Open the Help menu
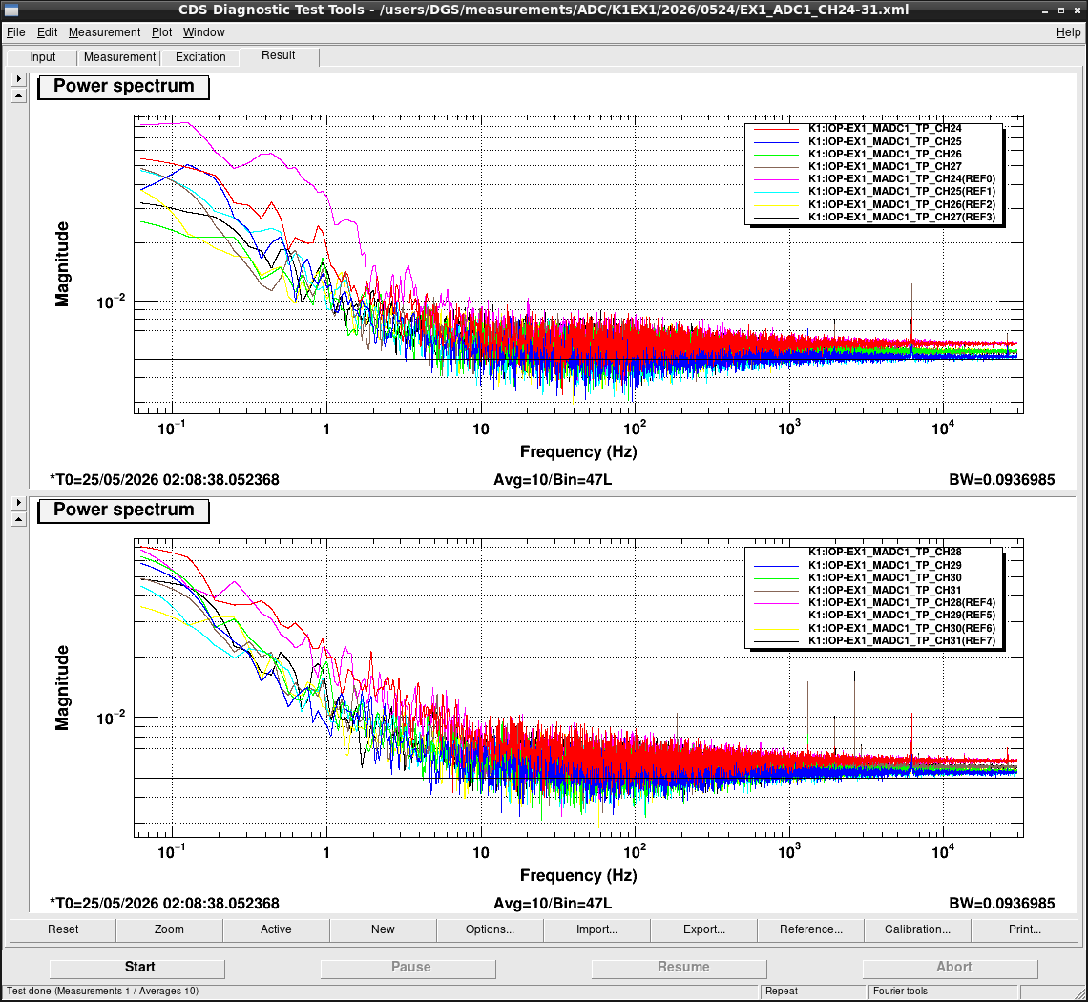Viewport: 1088px width, 1002px height. [x=1068, y=32]
